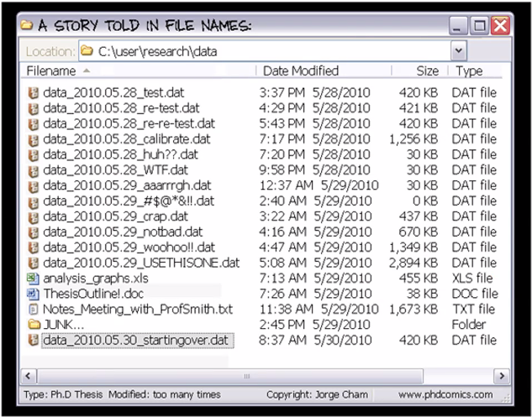
Task: Select file analysis_graphs.xls
Action: coord(96,279)
